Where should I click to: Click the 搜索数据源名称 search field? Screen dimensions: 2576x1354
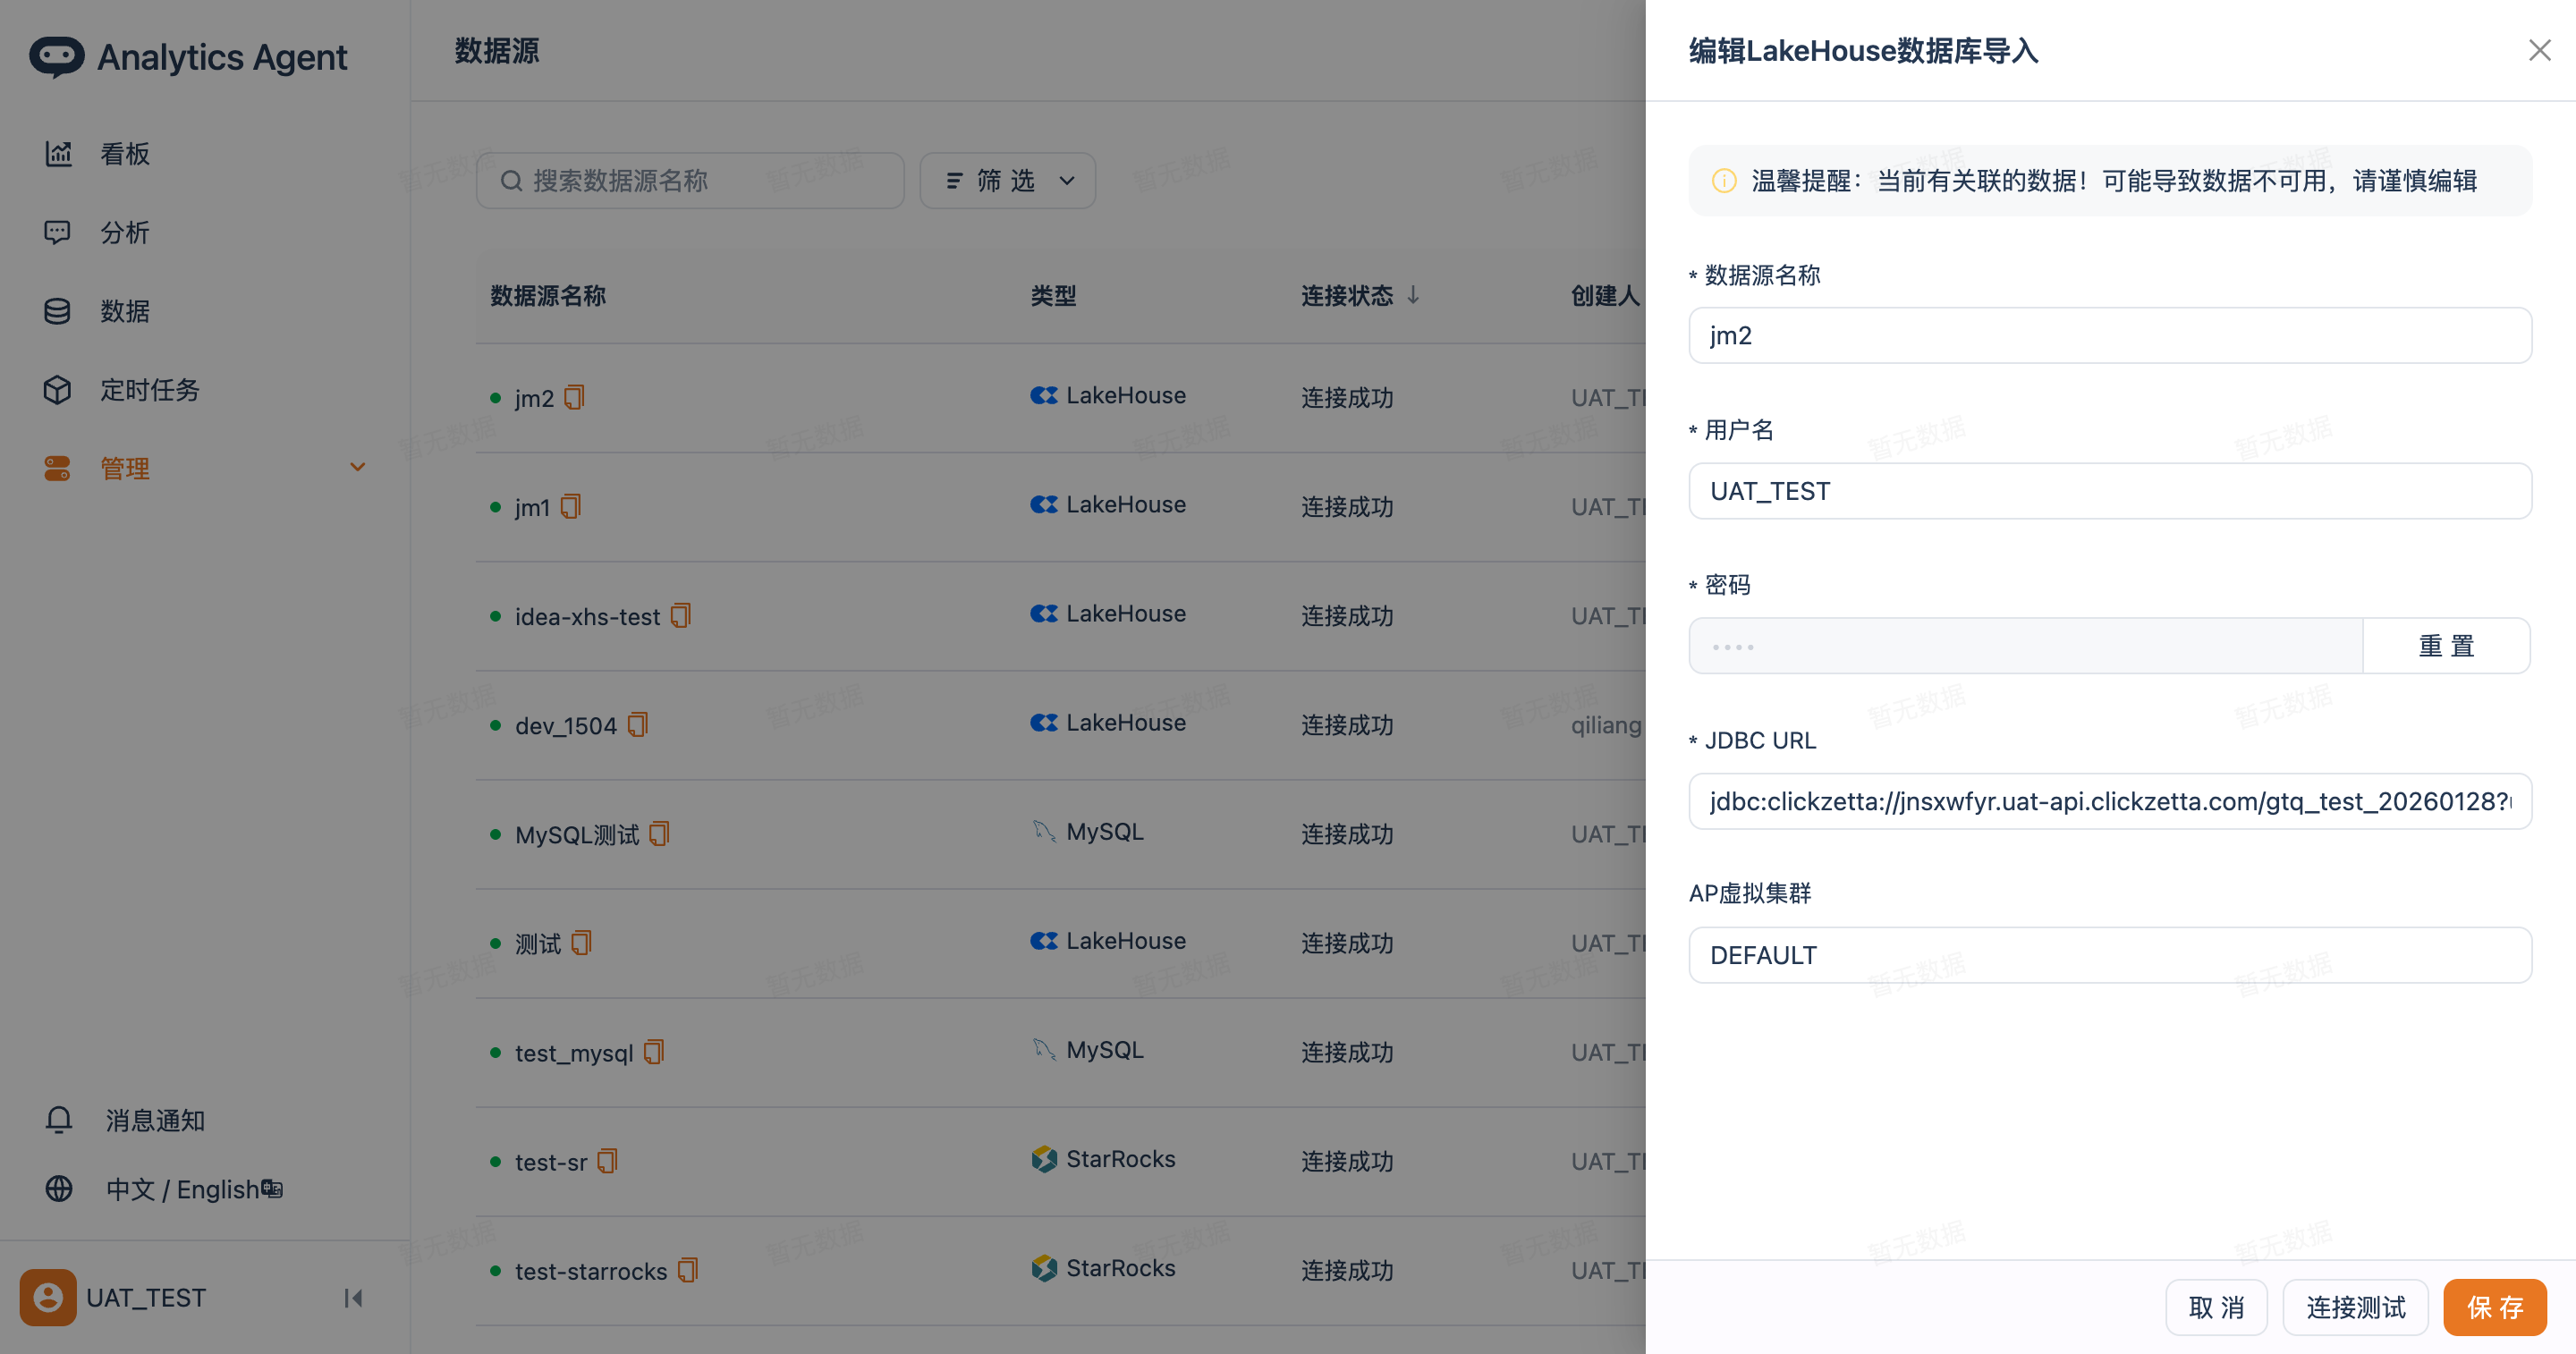[690, 180]
